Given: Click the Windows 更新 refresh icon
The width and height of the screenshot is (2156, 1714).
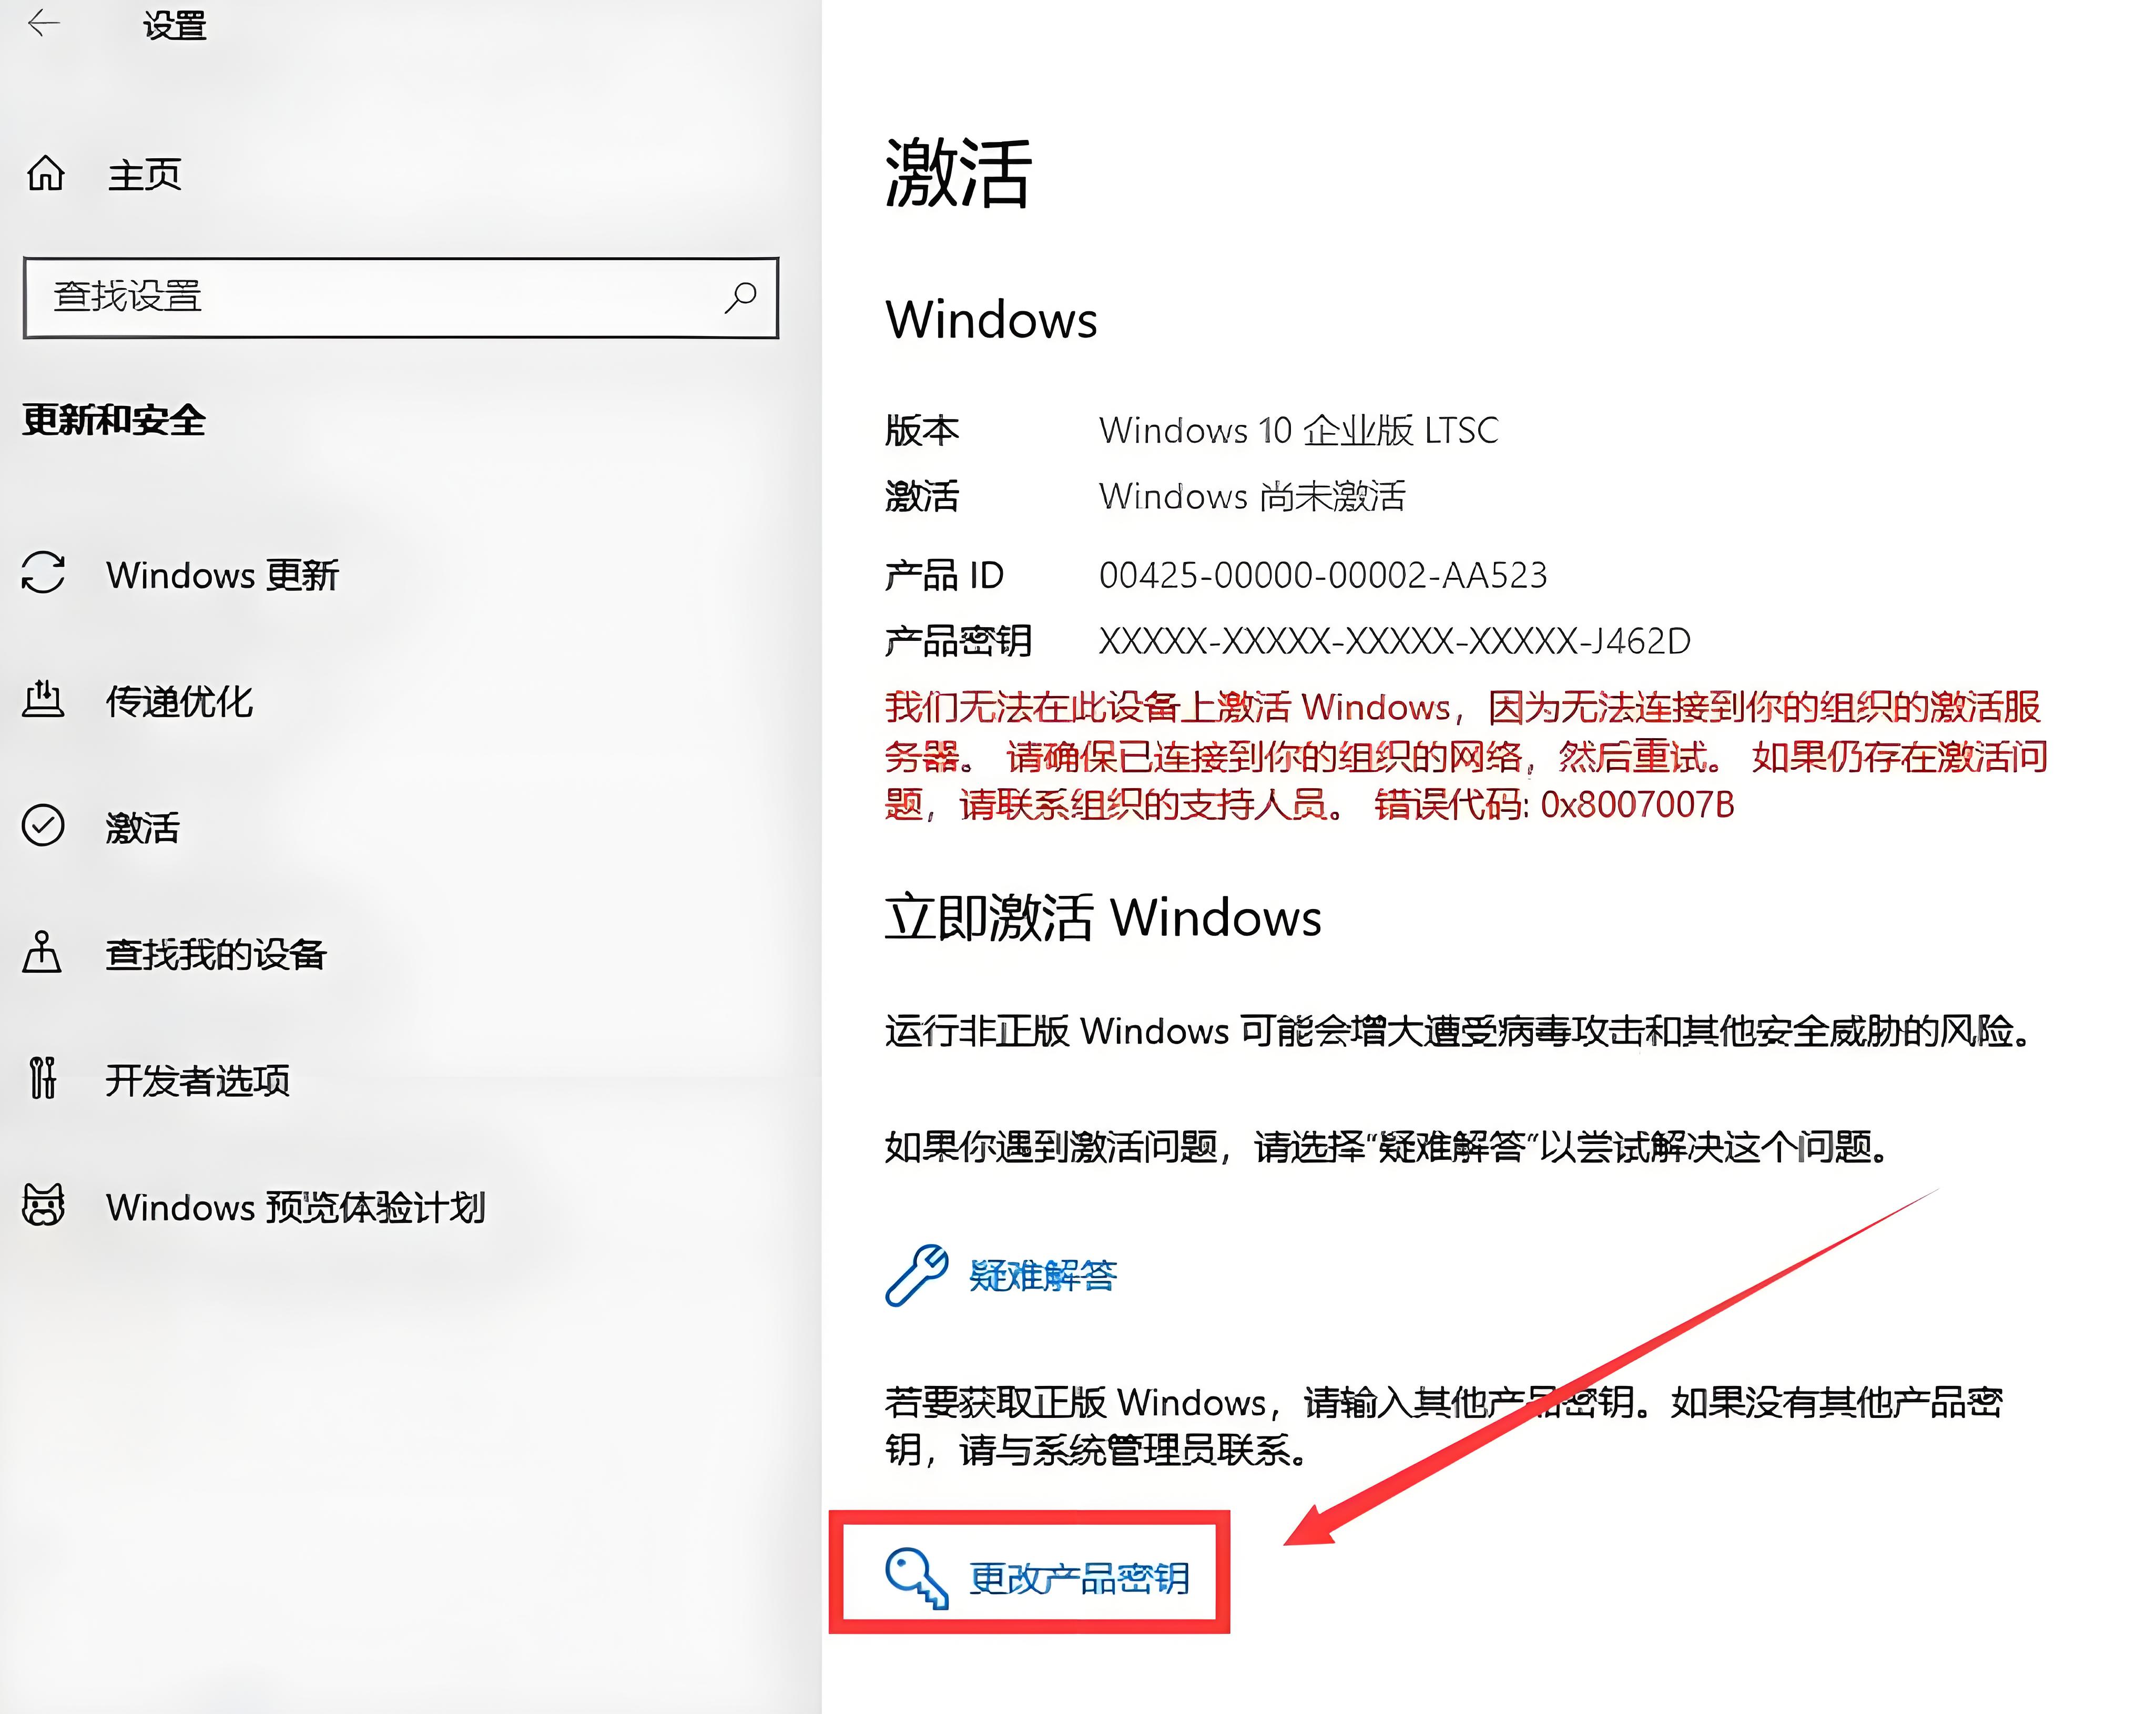Looking at the screenshot, I should tap(43, 573).
